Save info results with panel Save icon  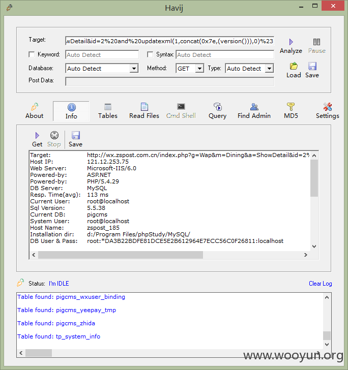click(76, 139)
